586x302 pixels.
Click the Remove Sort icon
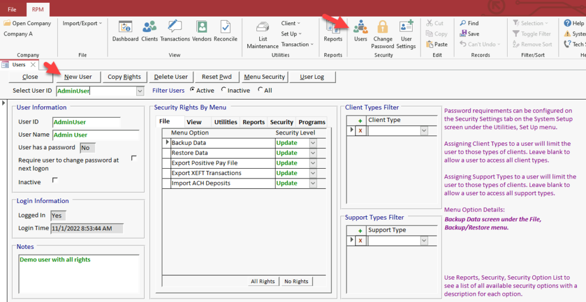tap(516, 44)
